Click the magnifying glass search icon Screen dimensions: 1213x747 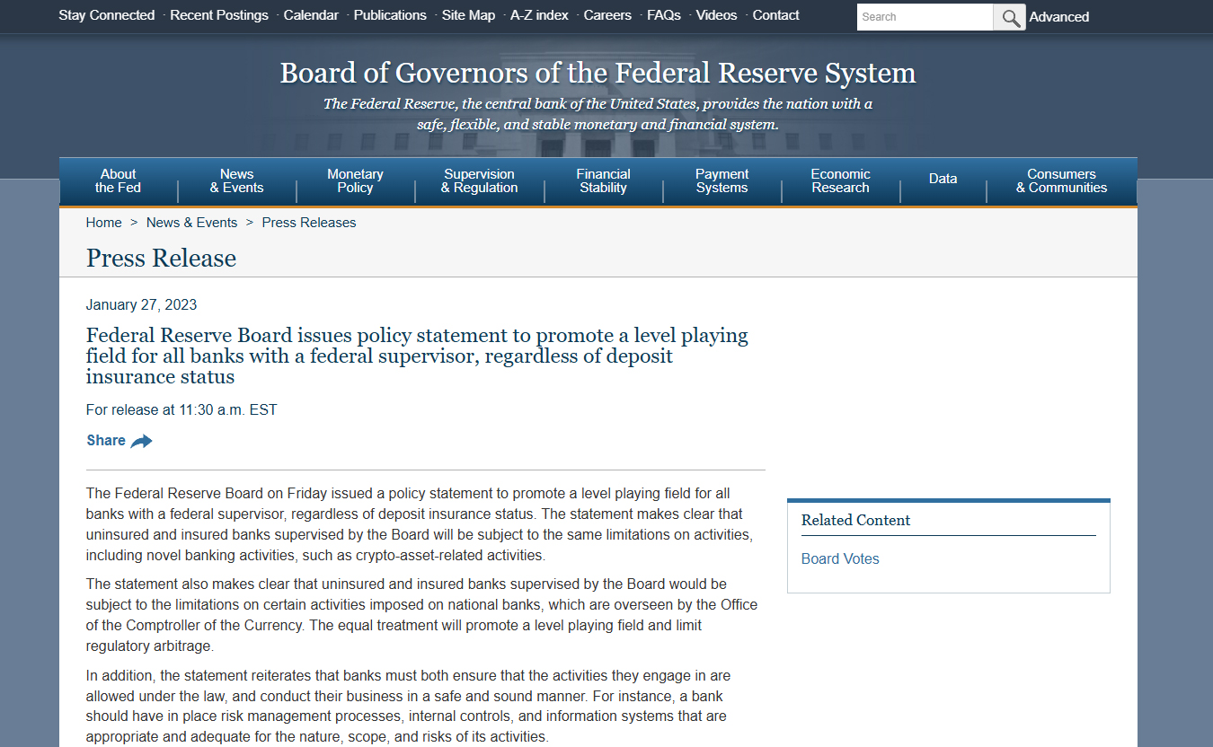coord(1010,17)
